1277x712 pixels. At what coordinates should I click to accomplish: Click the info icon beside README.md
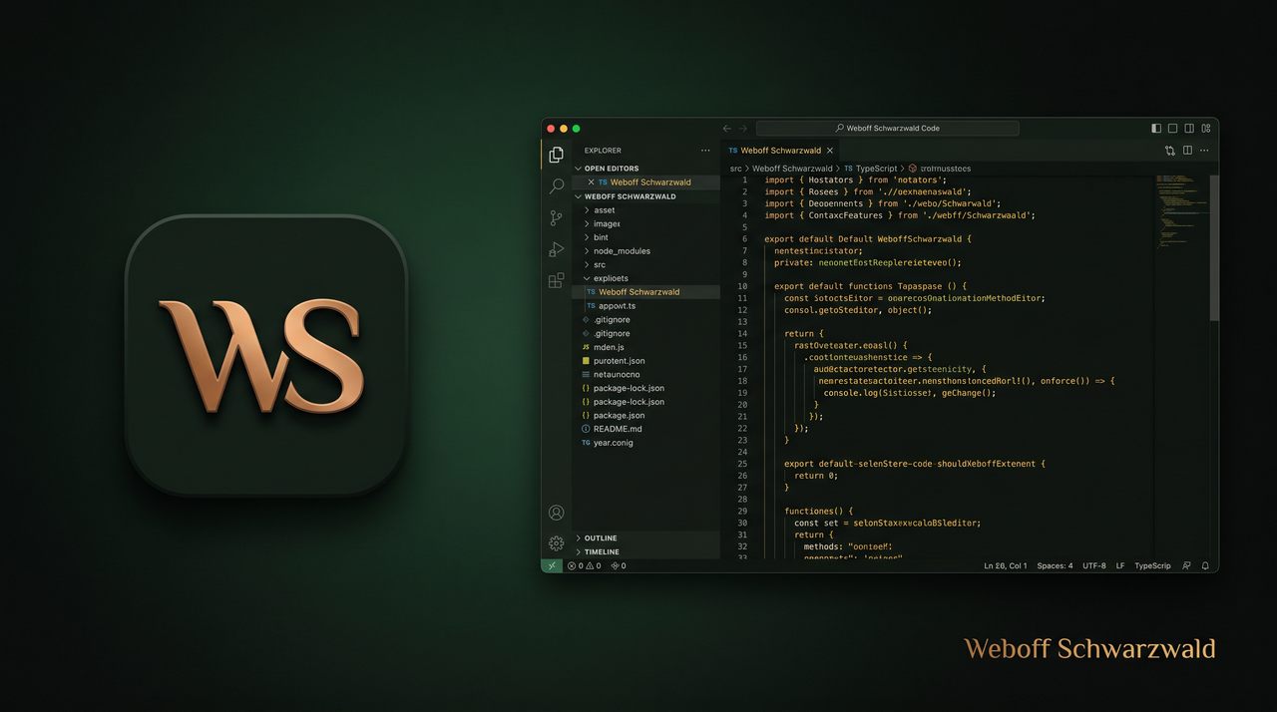coord(586,429)
